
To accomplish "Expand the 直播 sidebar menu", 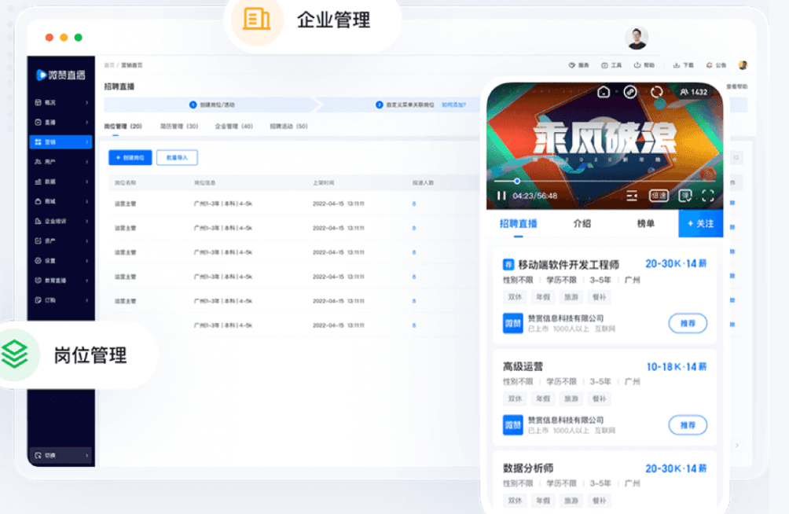I will coord(61,123).
